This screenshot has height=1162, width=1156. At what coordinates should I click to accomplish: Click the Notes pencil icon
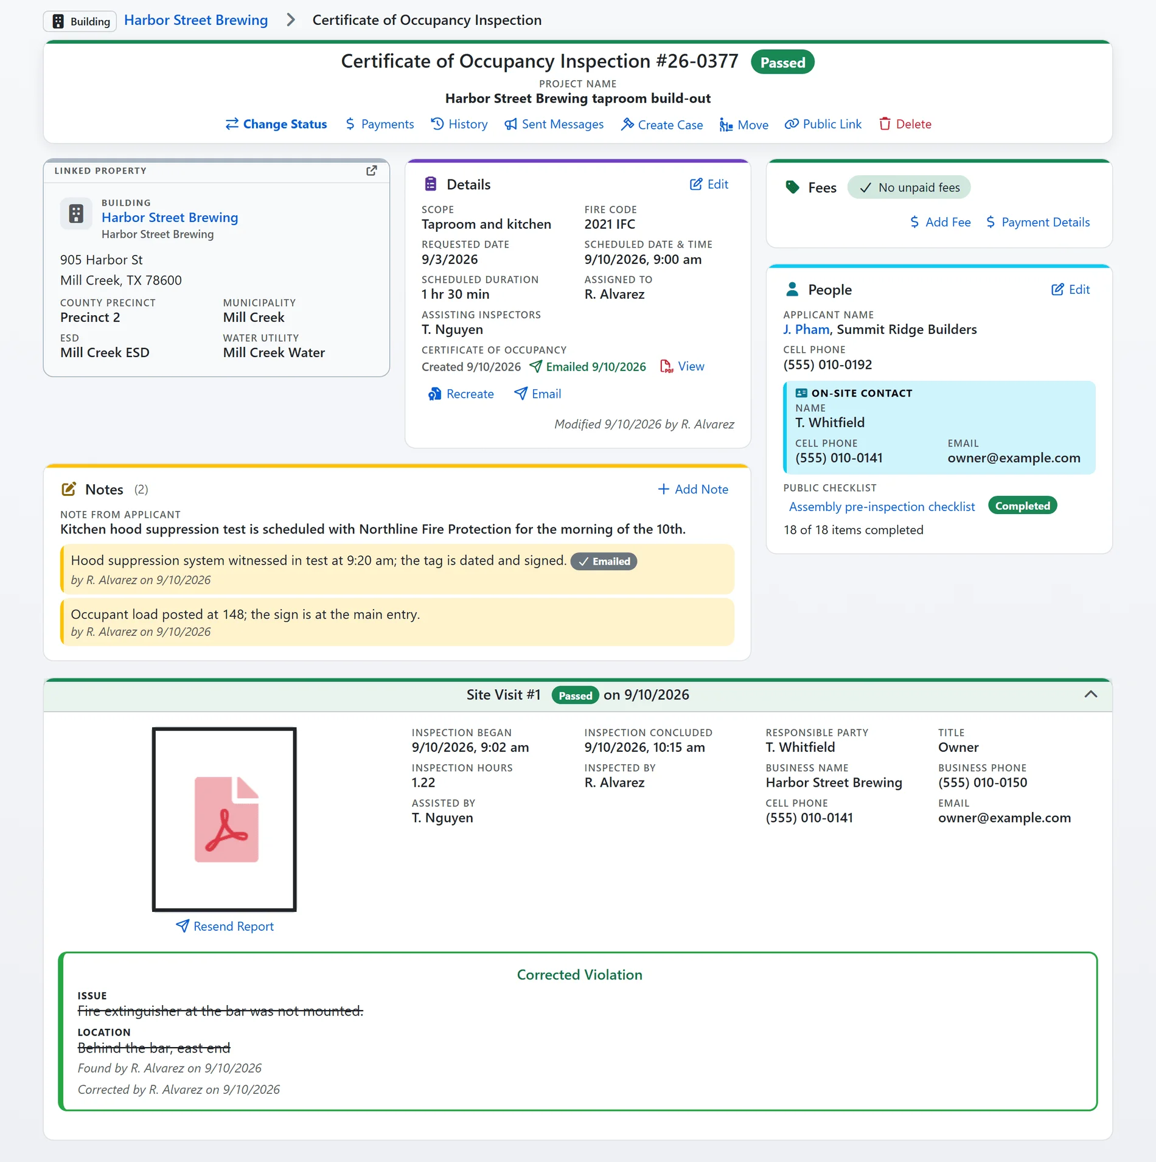coord(69,489)
